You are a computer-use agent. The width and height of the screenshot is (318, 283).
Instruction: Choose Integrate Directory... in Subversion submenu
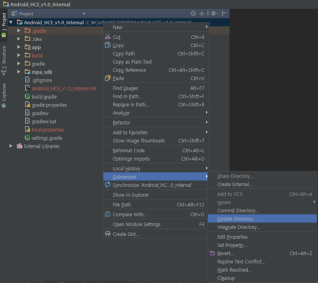pos(262,227)
